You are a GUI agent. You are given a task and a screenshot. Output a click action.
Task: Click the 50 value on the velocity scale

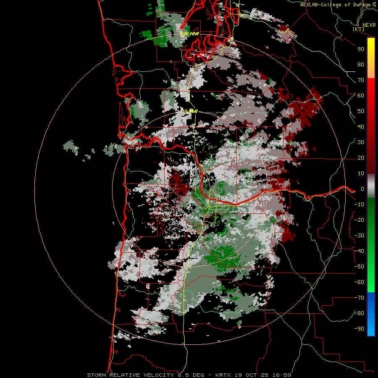point(361,111)
